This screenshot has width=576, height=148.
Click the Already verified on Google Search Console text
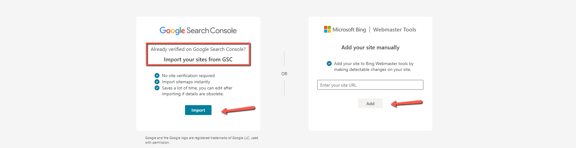tap(198, 49)
